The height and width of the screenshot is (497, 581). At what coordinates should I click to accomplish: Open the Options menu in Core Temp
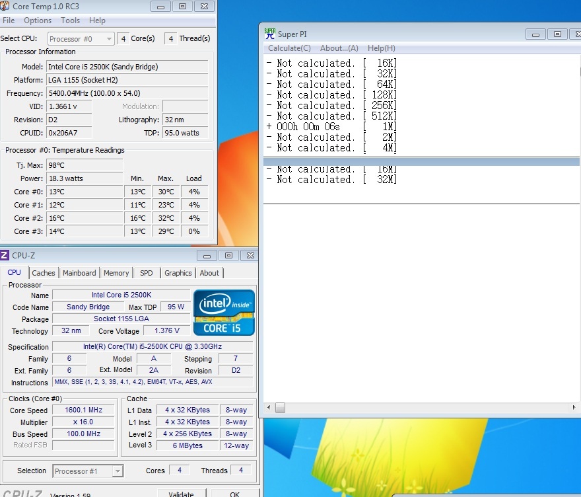pyautogui.click(x=38, y=20)
